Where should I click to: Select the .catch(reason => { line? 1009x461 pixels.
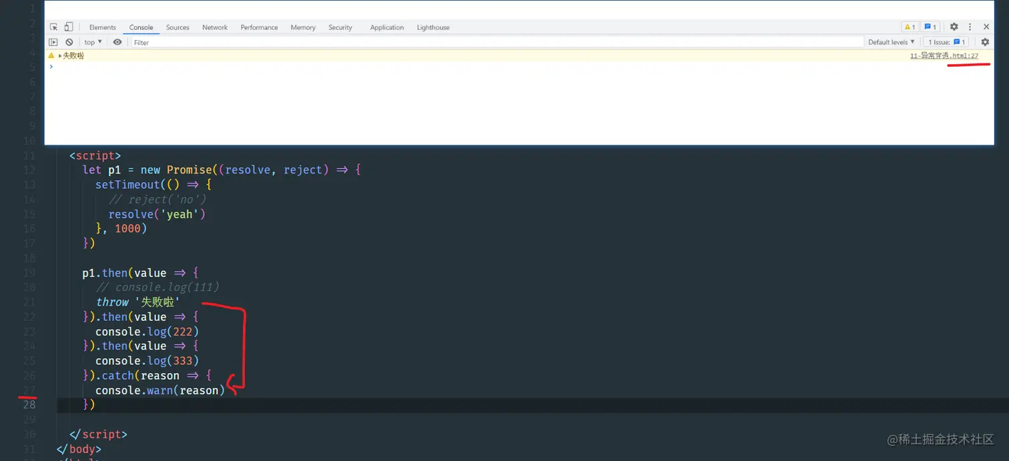click(x=147, y=376)
